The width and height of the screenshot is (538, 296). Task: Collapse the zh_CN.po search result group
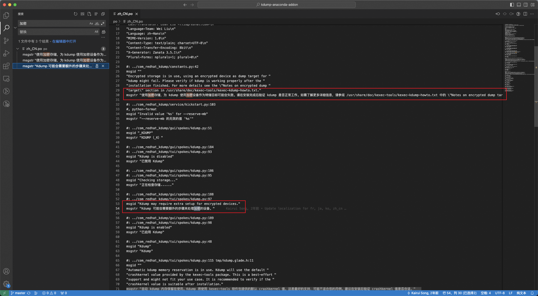(18, 49)
